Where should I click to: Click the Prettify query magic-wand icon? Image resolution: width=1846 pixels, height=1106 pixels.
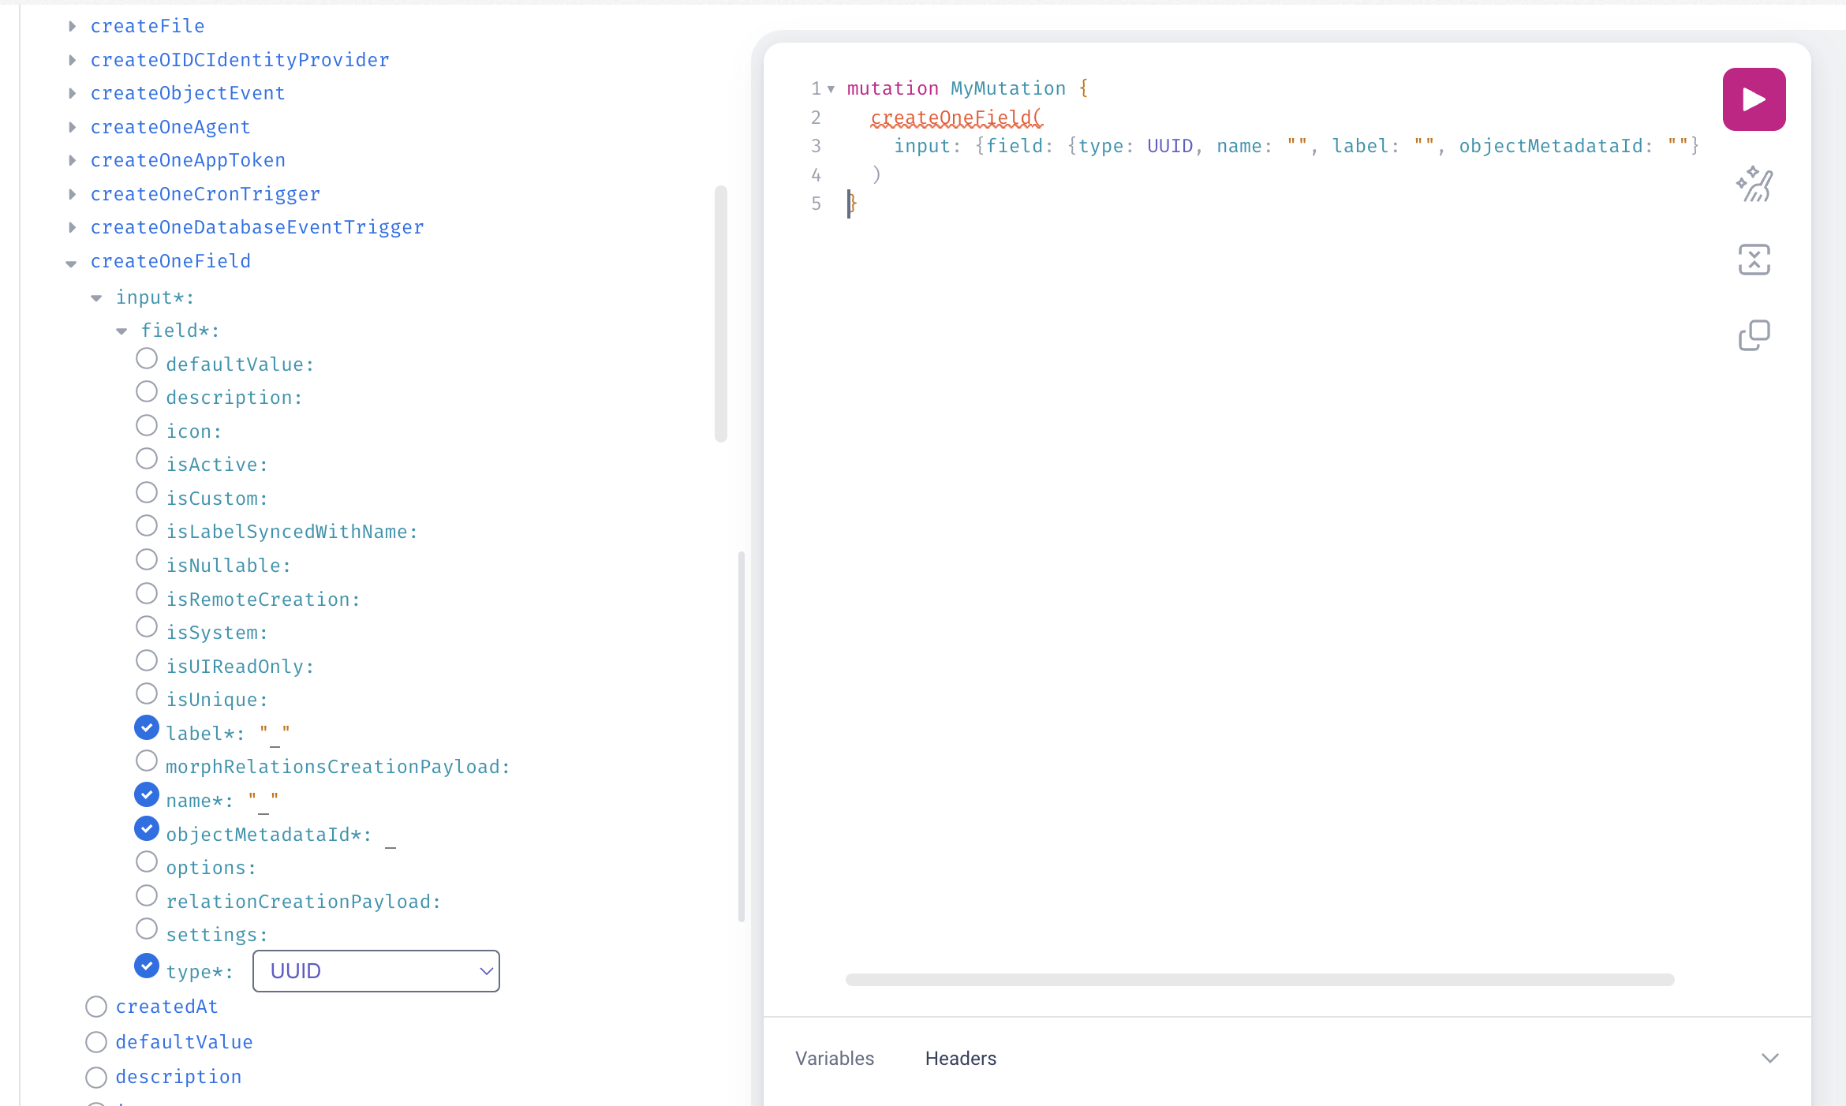[1753, 185]
